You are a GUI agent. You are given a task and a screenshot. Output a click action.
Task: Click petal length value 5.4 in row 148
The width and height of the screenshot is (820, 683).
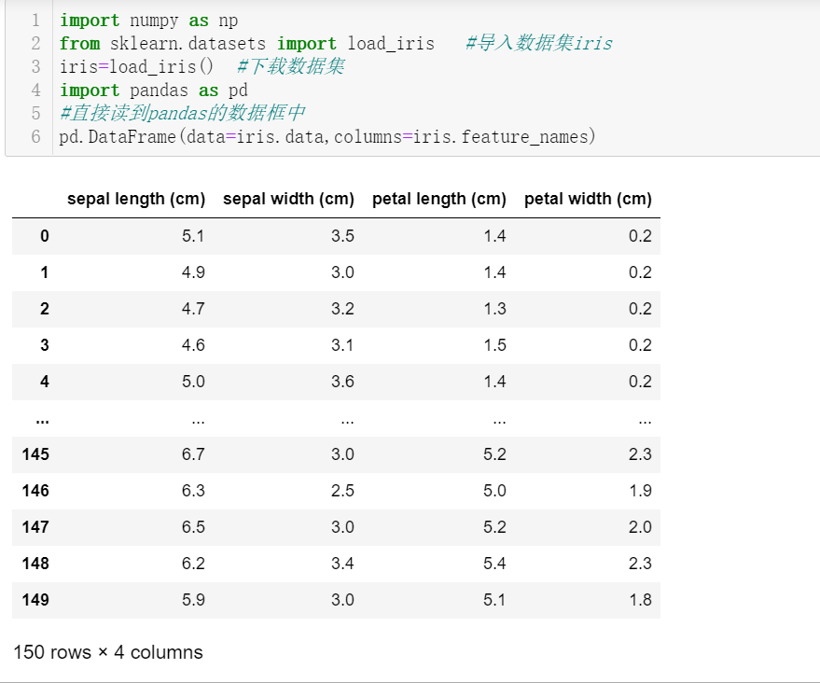[494, 564]
